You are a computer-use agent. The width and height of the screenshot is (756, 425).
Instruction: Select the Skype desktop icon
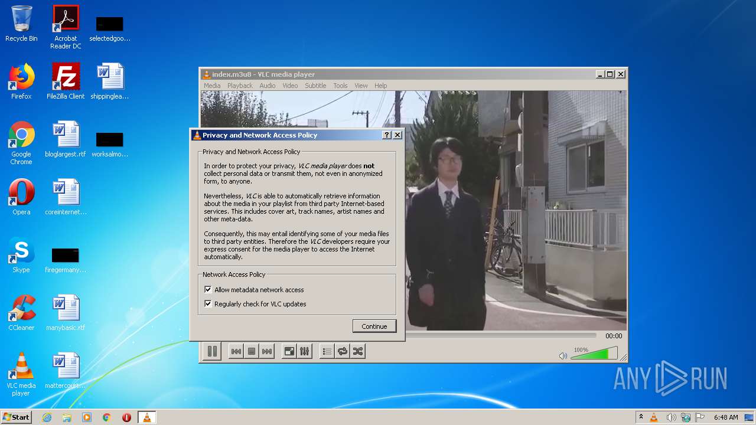pyautogui.click(x=21, y=255)
